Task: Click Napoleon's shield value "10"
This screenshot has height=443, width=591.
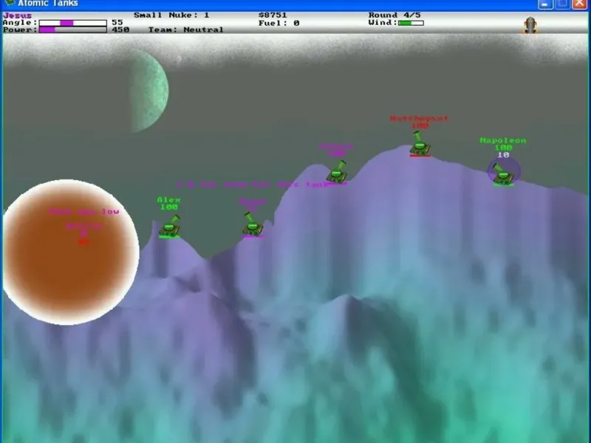Action: pyautogui.click(x=503, y=155)
